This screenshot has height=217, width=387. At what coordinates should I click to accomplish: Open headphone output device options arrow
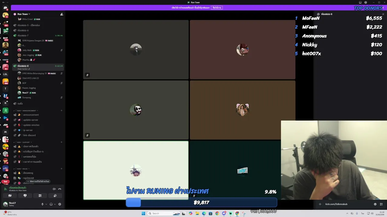(55, 204)
